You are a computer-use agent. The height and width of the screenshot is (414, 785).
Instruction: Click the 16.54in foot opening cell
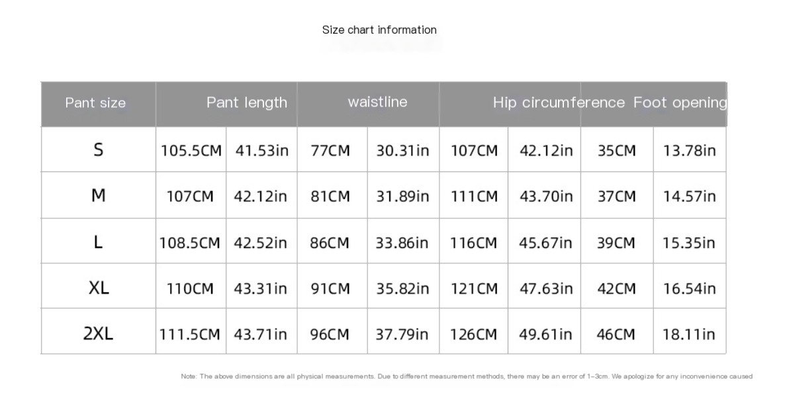coord(689,288)
